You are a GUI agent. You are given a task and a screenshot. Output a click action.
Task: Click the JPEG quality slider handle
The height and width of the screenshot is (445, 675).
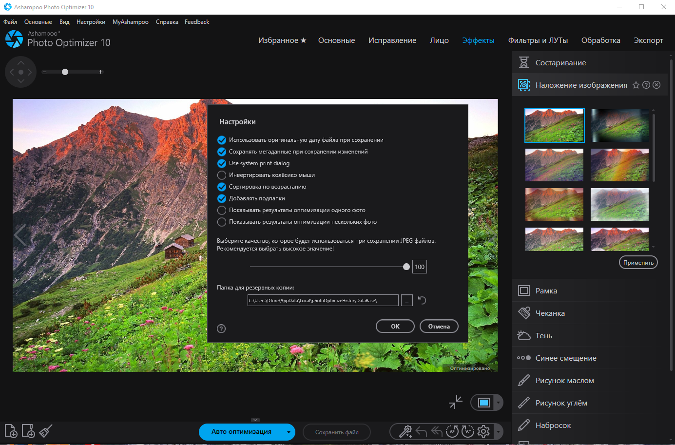point(406,267)
